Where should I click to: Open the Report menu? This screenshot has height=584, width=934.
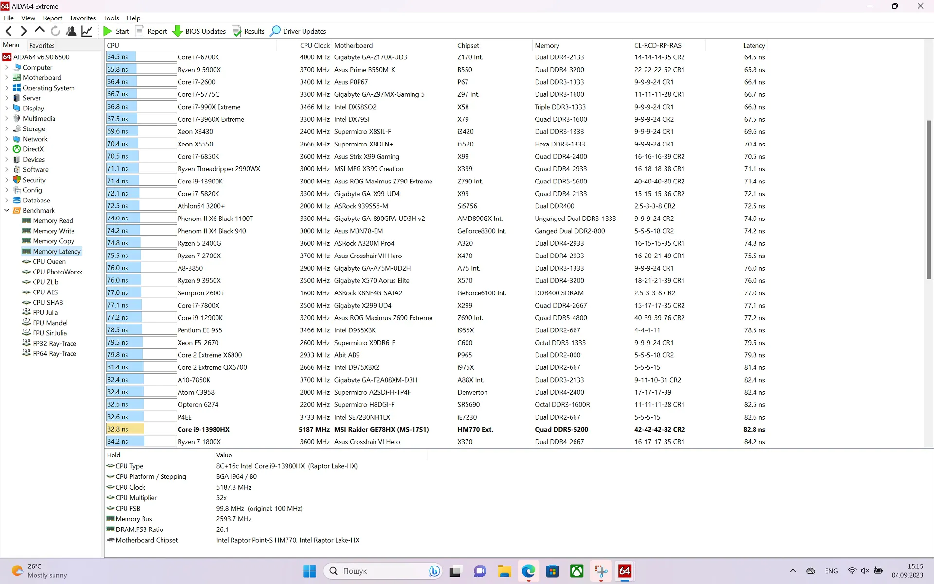(x=53, y=18)
